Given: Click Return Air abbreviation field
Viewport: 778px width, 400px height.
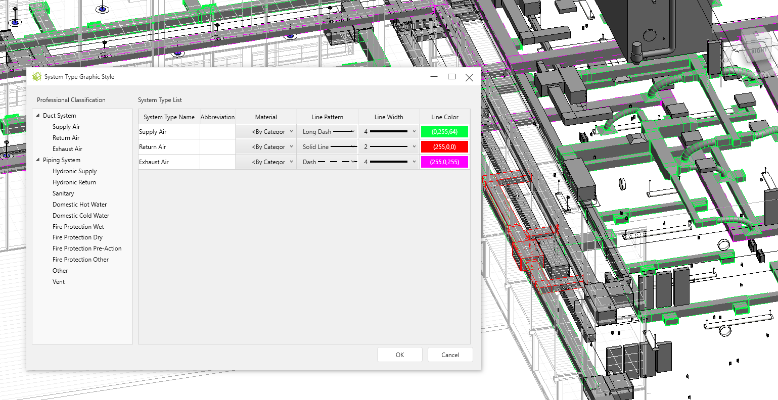Looking at the screenshot, I should tap(217, 147).
